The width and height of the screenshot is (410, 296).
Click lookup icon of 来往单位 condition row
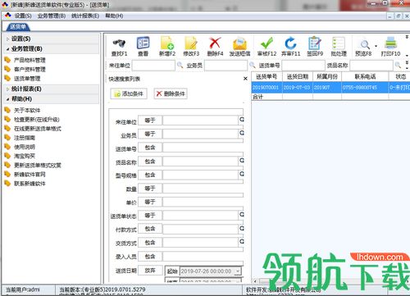[x=242, y=120]
